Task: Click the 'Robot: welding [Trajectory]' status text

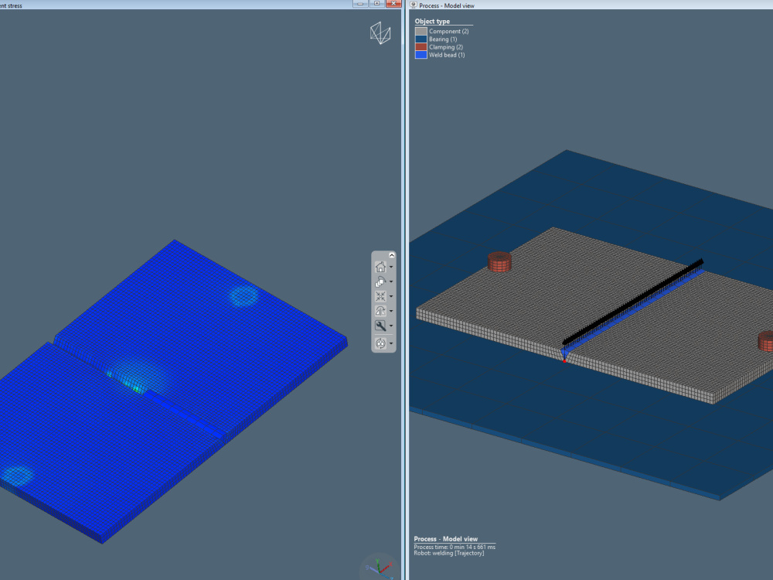Action: (x=448, y=554)
